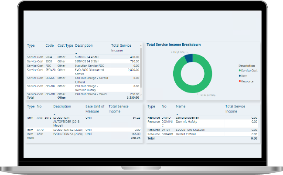Open the Total Service Income Breakdown title

[x=174, y=45]
